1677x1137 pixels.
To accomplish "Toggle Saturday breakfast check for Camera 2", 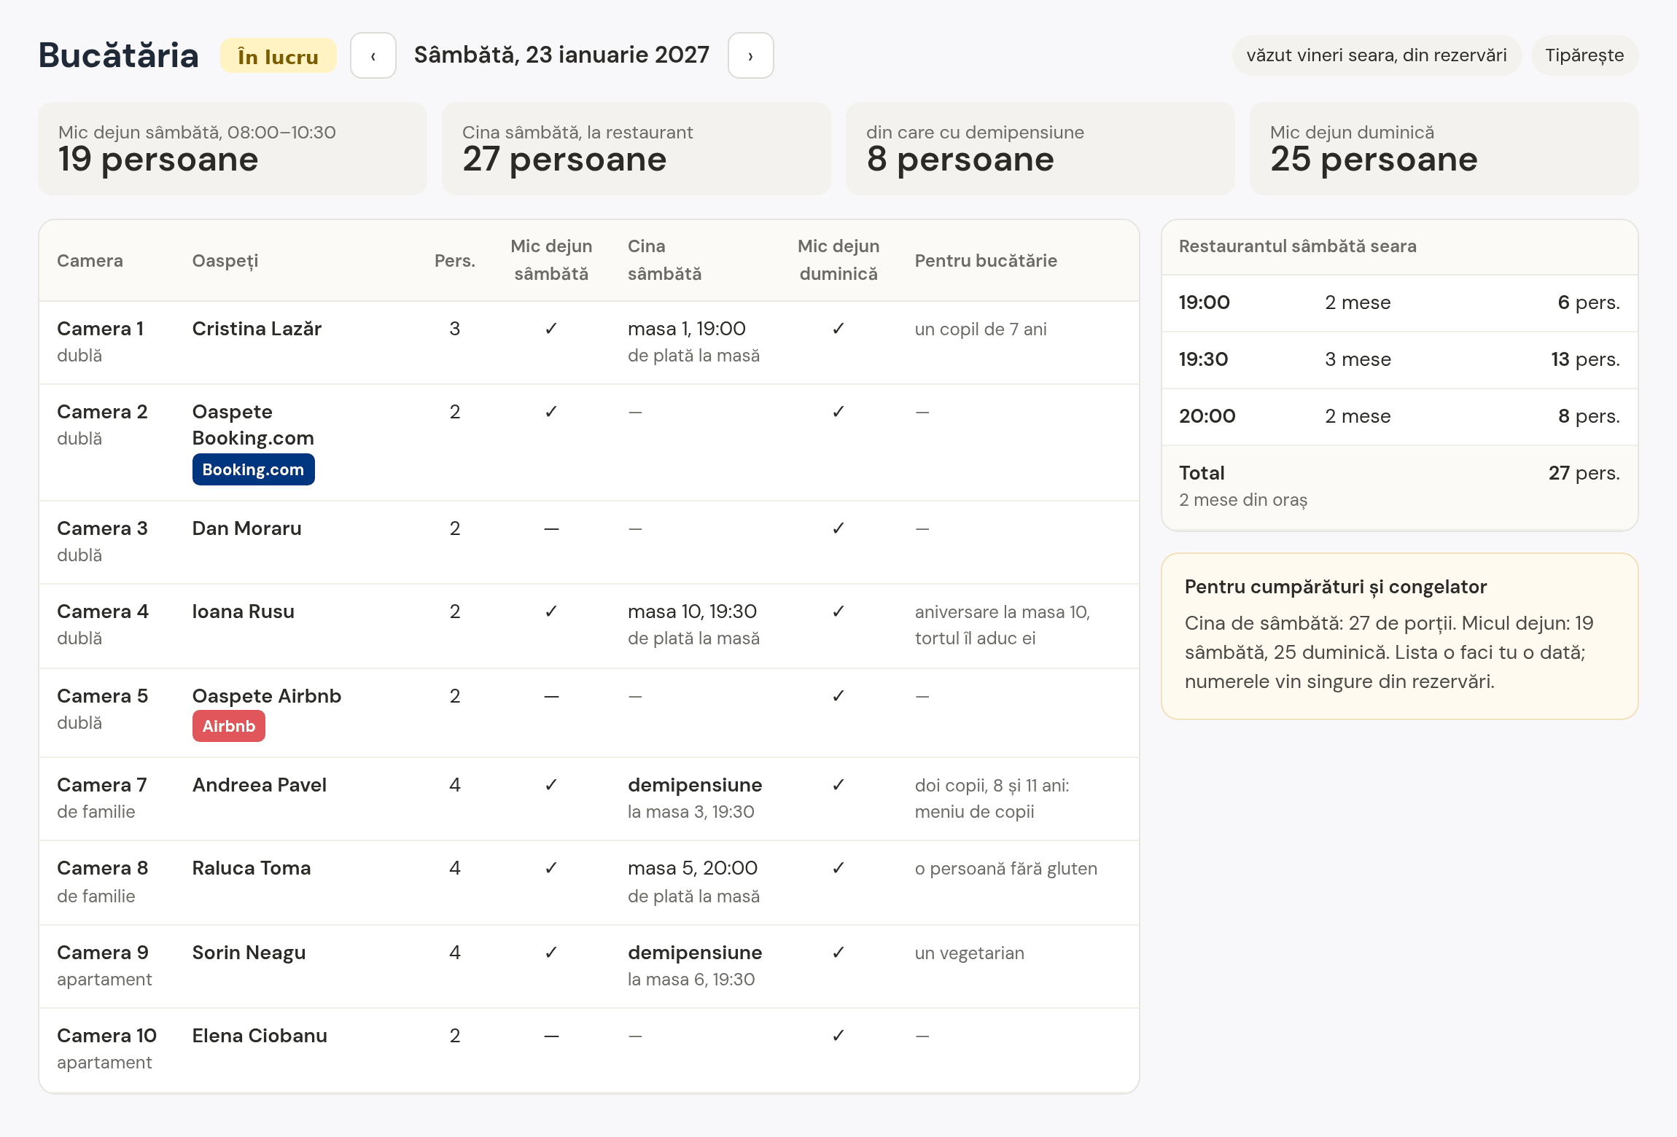I will click(x=551, y=412).
